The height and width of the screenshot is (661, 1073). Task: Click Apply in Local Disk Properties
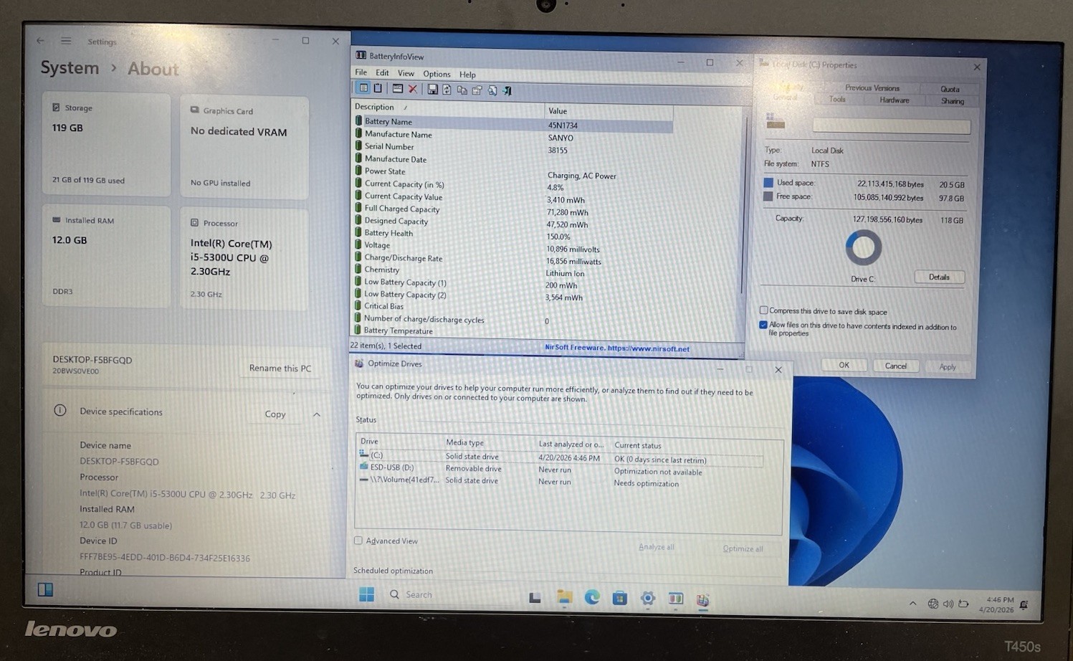click(x=948, y=367)
